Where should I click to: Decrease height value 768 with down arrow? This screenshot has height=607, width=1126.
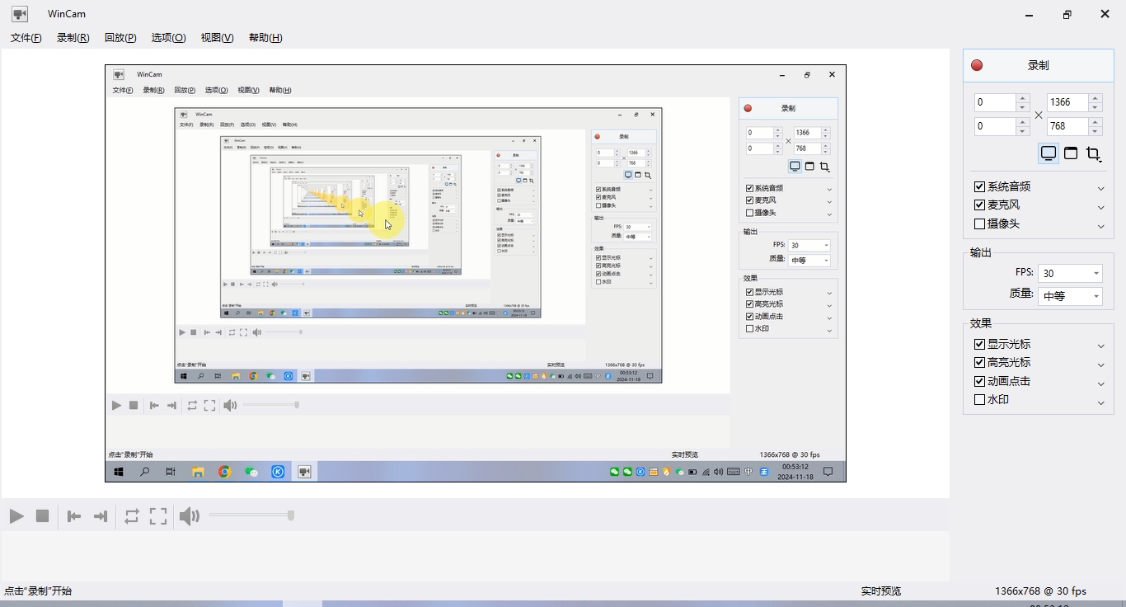[x=1096, y=131]
